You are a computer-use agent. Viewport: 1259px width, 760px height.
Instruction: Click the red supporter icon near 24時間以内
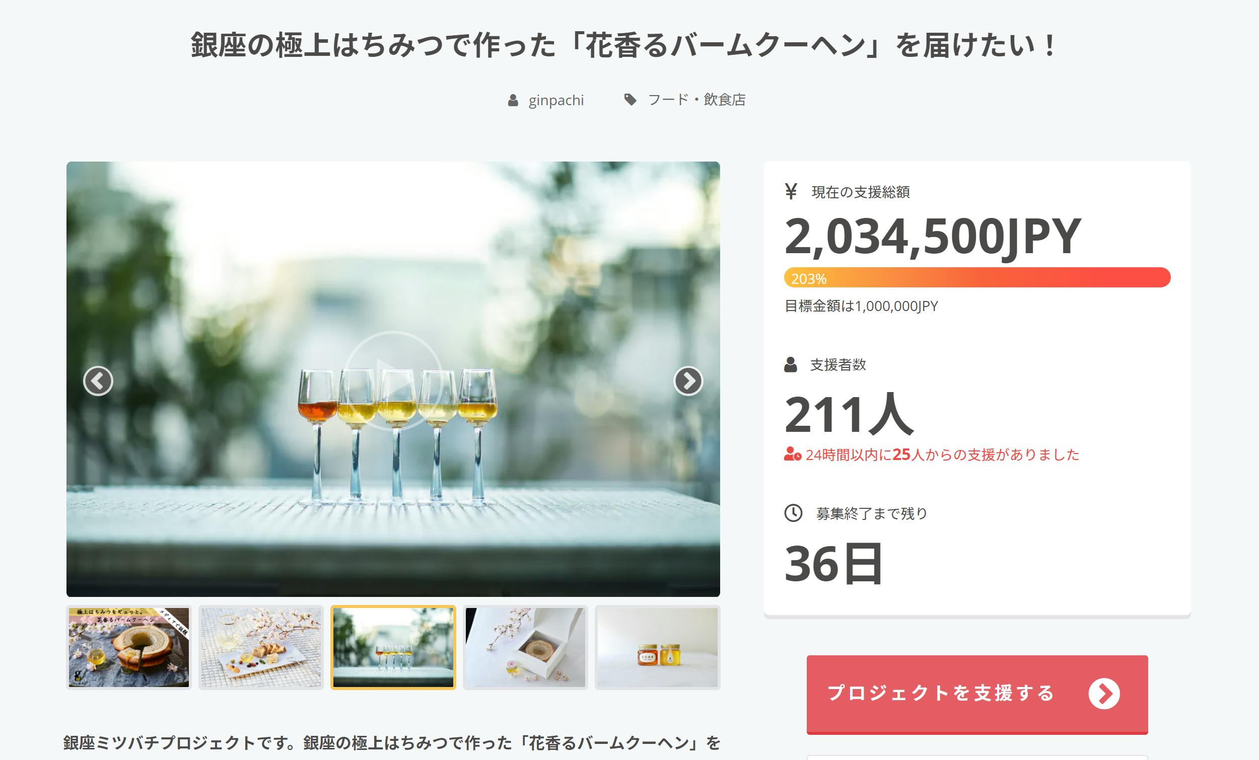pos(793,454)
